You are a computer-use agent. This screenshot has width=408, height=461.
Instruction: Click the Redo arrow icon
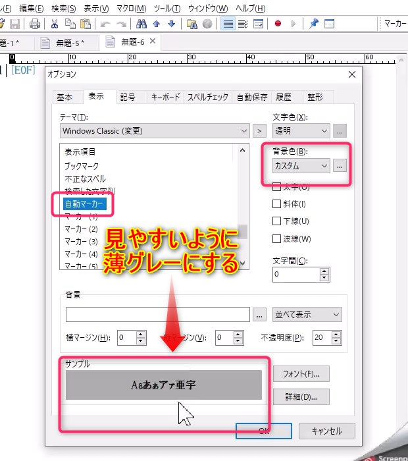pyautogui.click(x=121, y=24)
